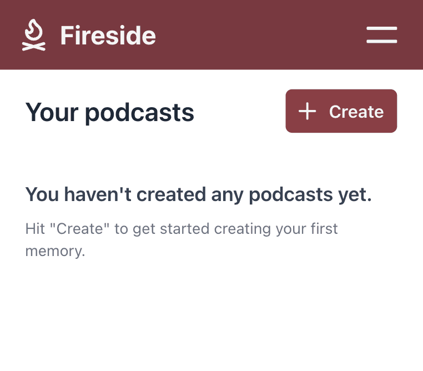Start a new podcast with Create
This screenshot has width=423, height=371.
[x=341, y=111]
